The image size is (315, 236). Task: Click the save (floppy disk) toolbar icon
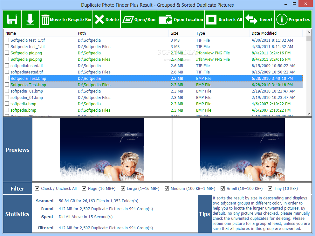[12, 19]
